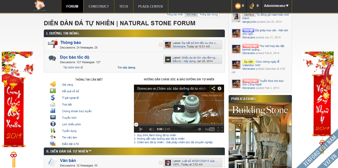Open the CONSTRUCT tab
The width and height of the screenshot is (338, 168).
(x=99, y=6)
